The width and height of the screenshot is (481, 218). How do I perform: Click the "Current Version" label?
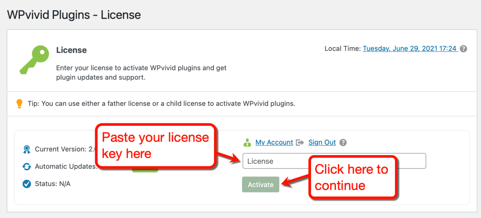coord(60,149)
